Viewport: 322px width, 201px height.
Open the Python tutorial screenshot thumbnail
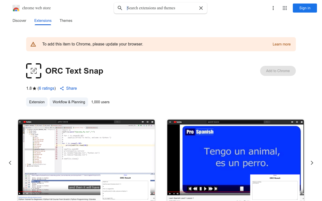pyautogui.click(x=86, y=160)
